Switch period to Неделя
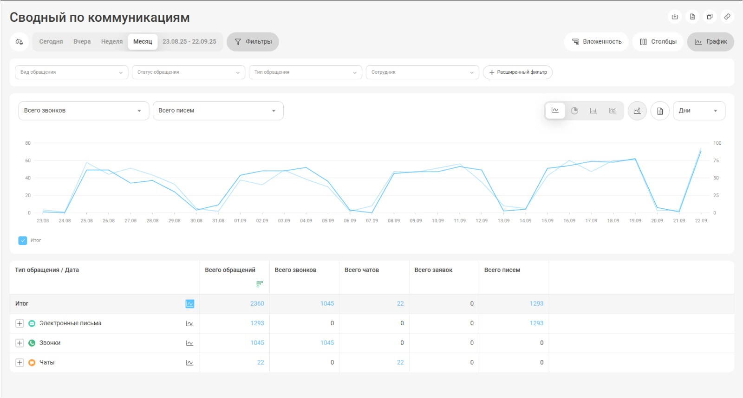Image resolution: width=743 pixels, height=398 pixels. coord(112,42)
